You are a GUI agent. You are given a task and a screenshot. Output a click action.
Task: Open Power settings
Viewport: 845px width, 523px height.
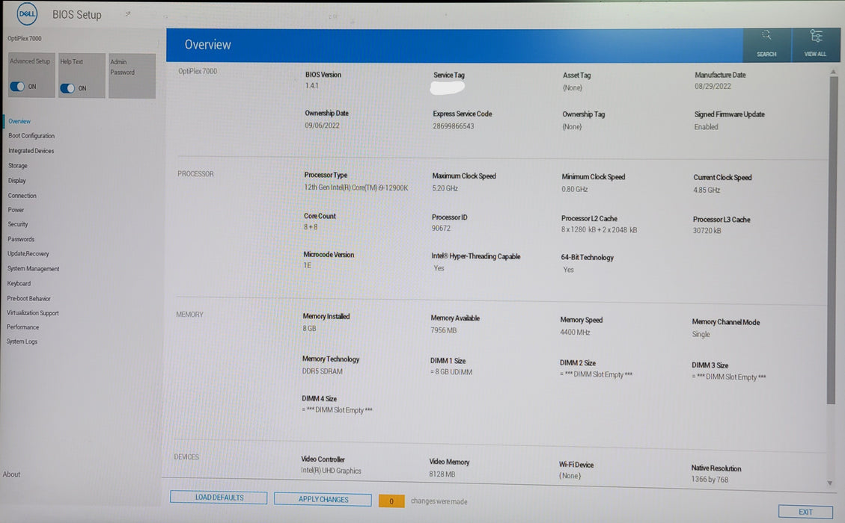click(16, 210)
